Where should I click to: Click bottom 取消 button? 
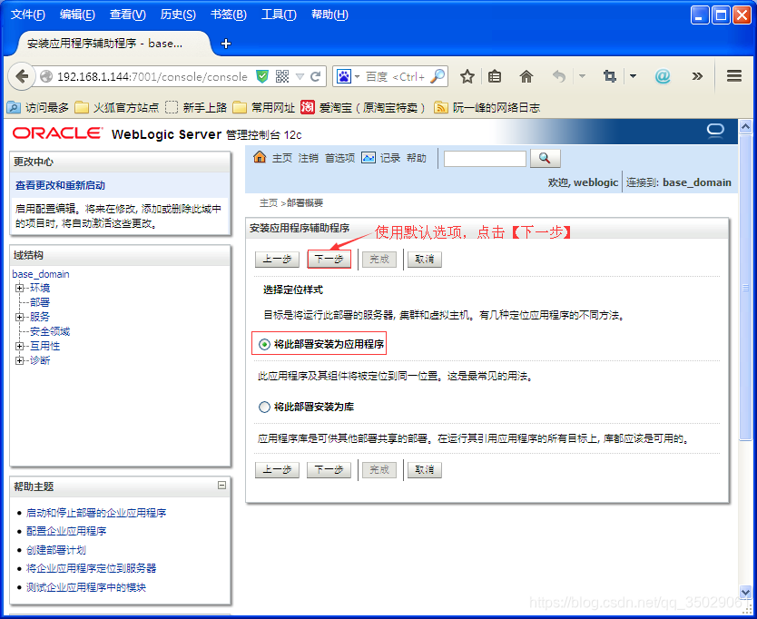(x=425, y=470)
